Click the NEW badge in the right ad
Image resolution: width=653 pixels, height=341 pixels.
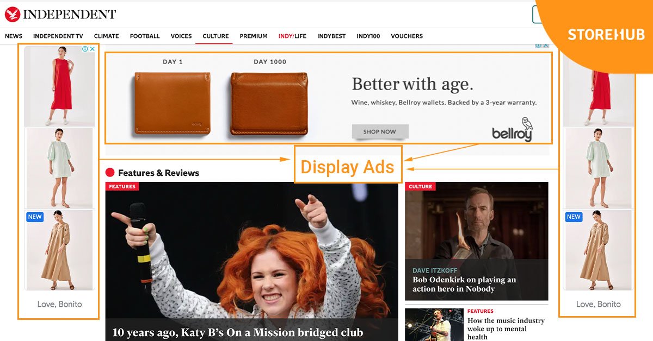point(574,217)
